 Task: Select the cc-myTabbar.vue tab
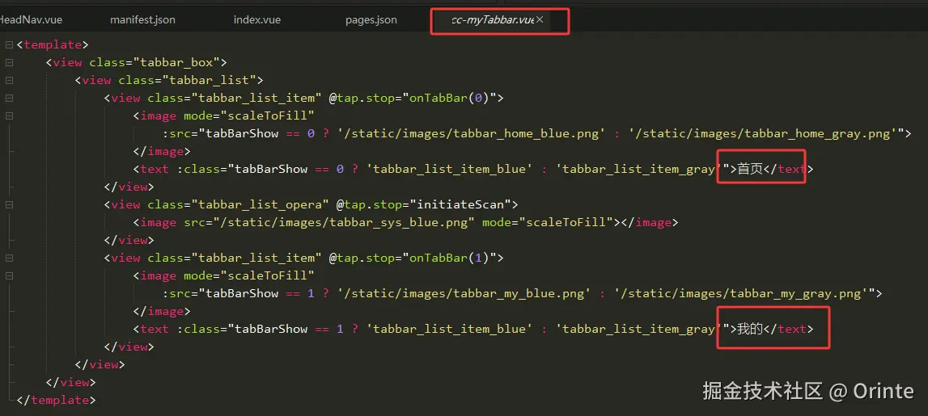[x=493, y=20]
